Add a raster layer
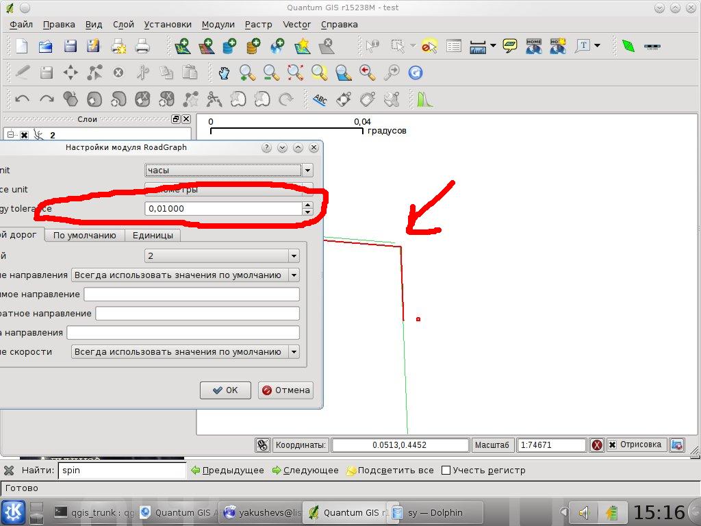The image size is (701, 526). 206,46
